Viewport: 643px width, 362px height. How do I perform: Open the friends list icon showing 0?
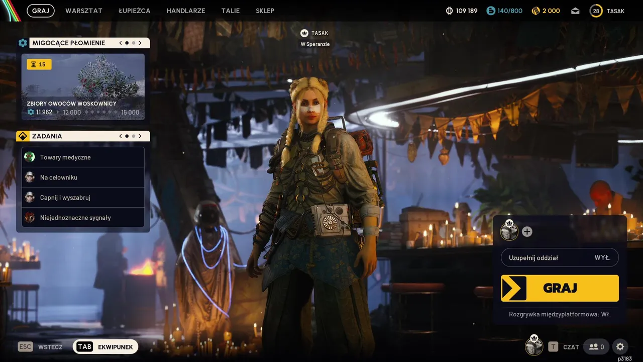(x=596, y=347)
